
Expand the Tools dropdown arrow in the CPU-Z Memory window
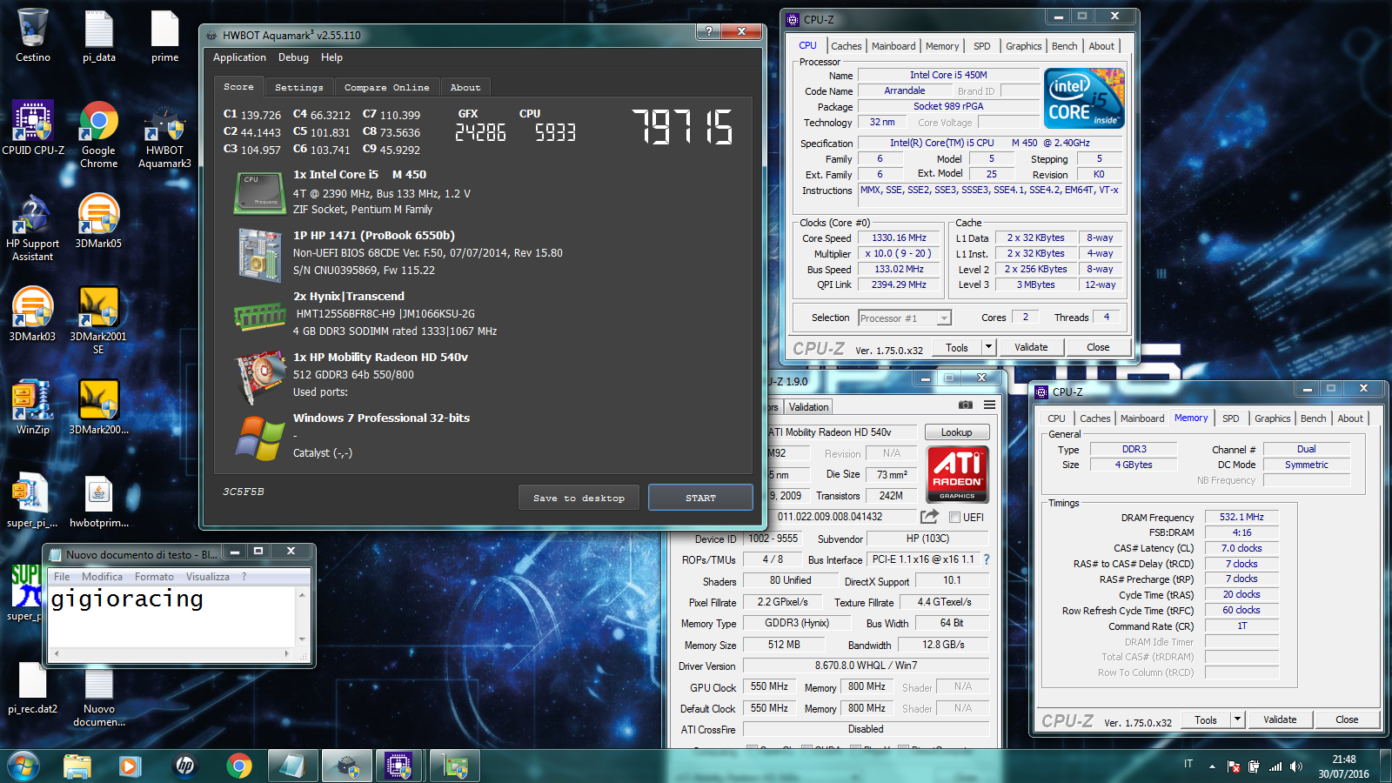point(1237,719)
